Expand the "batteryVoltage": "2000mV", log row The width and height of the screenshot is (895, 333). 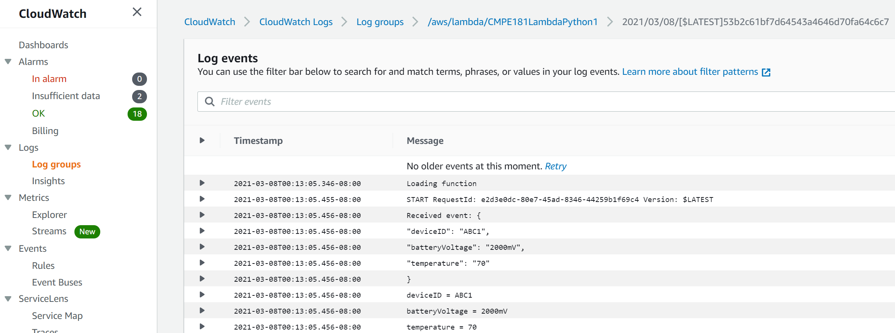[x=202, y=247]
